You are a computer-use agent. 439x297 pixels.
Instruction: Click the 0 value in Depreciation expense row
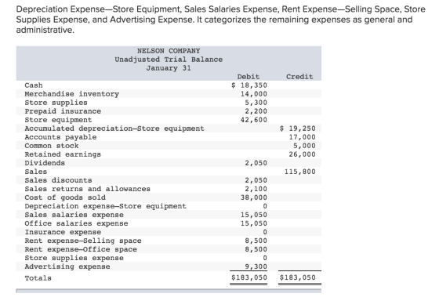click(265, 207)
